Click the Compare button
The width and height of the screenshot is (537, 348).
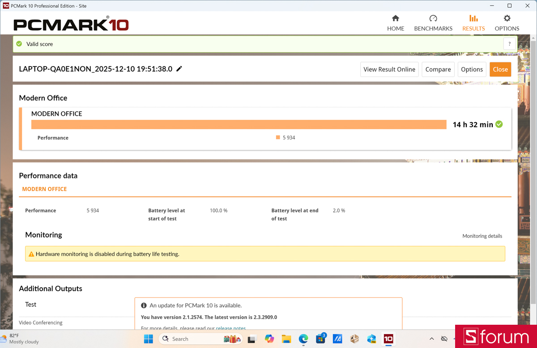438,69
